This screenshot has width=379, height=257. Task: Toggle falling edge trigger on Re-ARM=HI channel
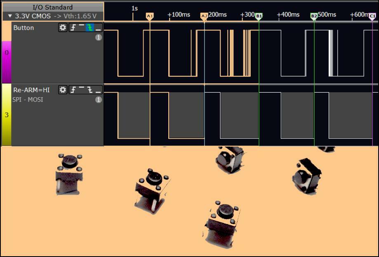coord(89,90)
